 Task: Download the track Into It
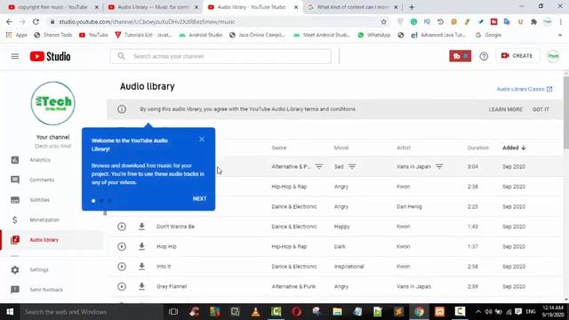(x=142, y=267)
